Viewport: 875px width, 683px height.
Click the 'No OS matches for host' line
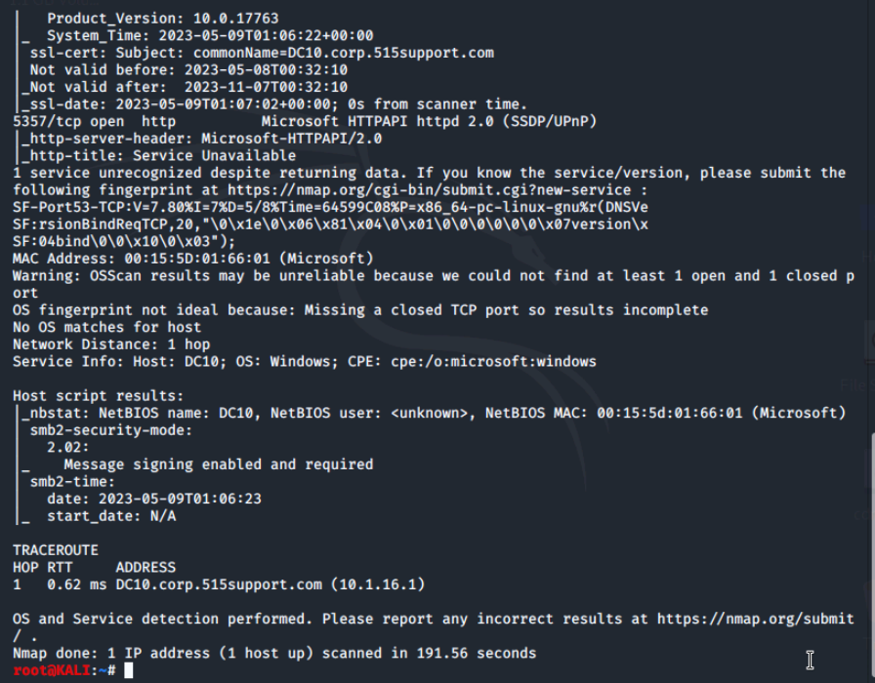107,327
